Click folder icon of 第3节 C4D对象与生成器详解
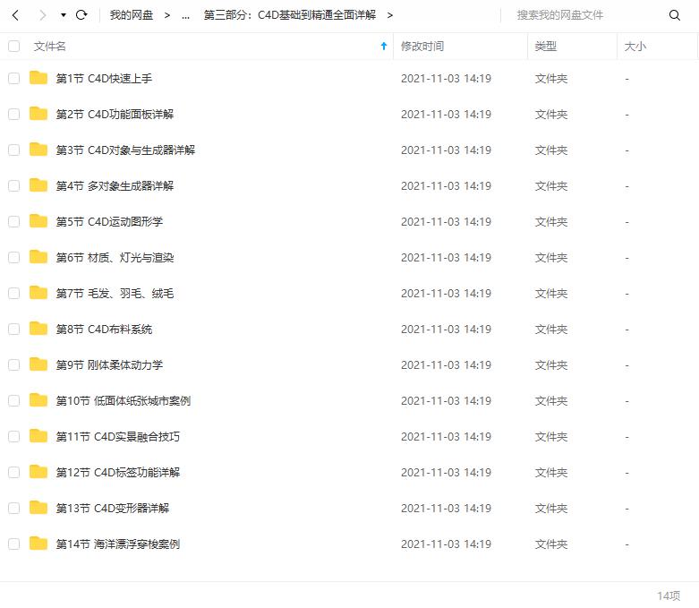Screen dimensions: 699x608 click(x=38, y=149)
